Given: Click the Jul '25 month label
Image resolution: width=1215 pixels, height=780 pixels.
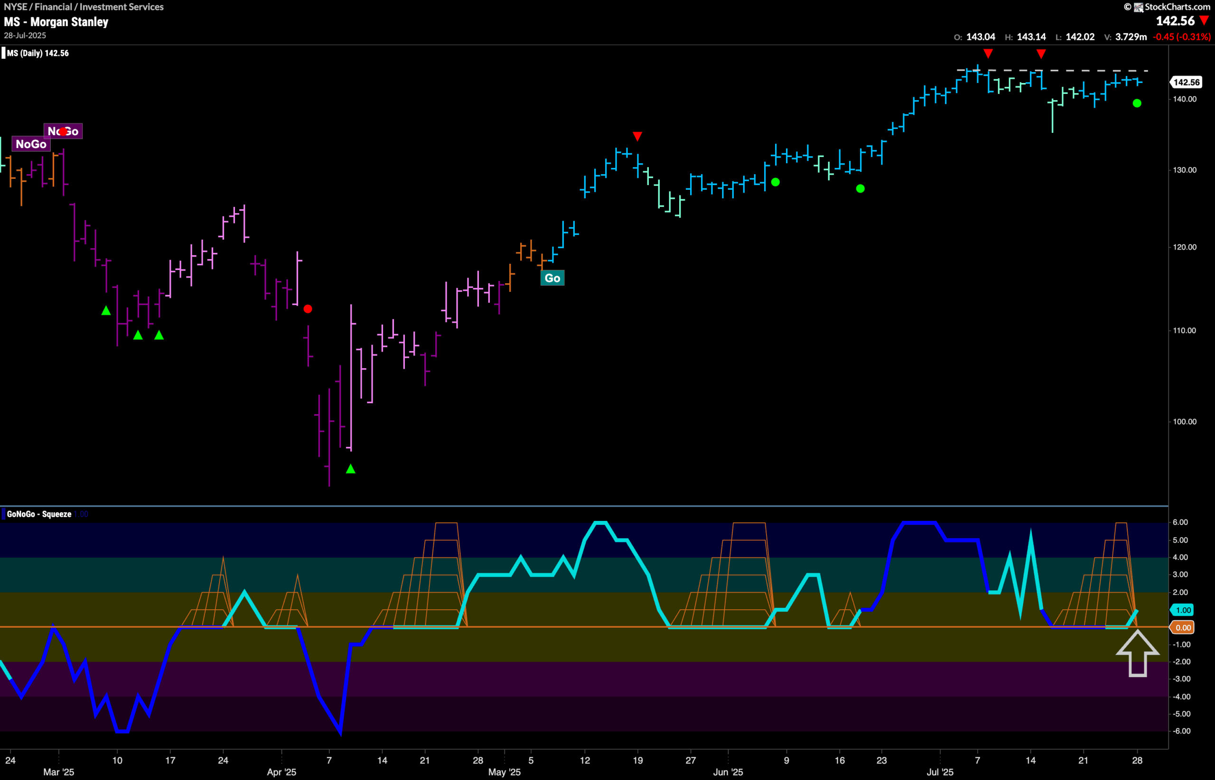Looking at the screenshot, I should click(x=940, y=772).
